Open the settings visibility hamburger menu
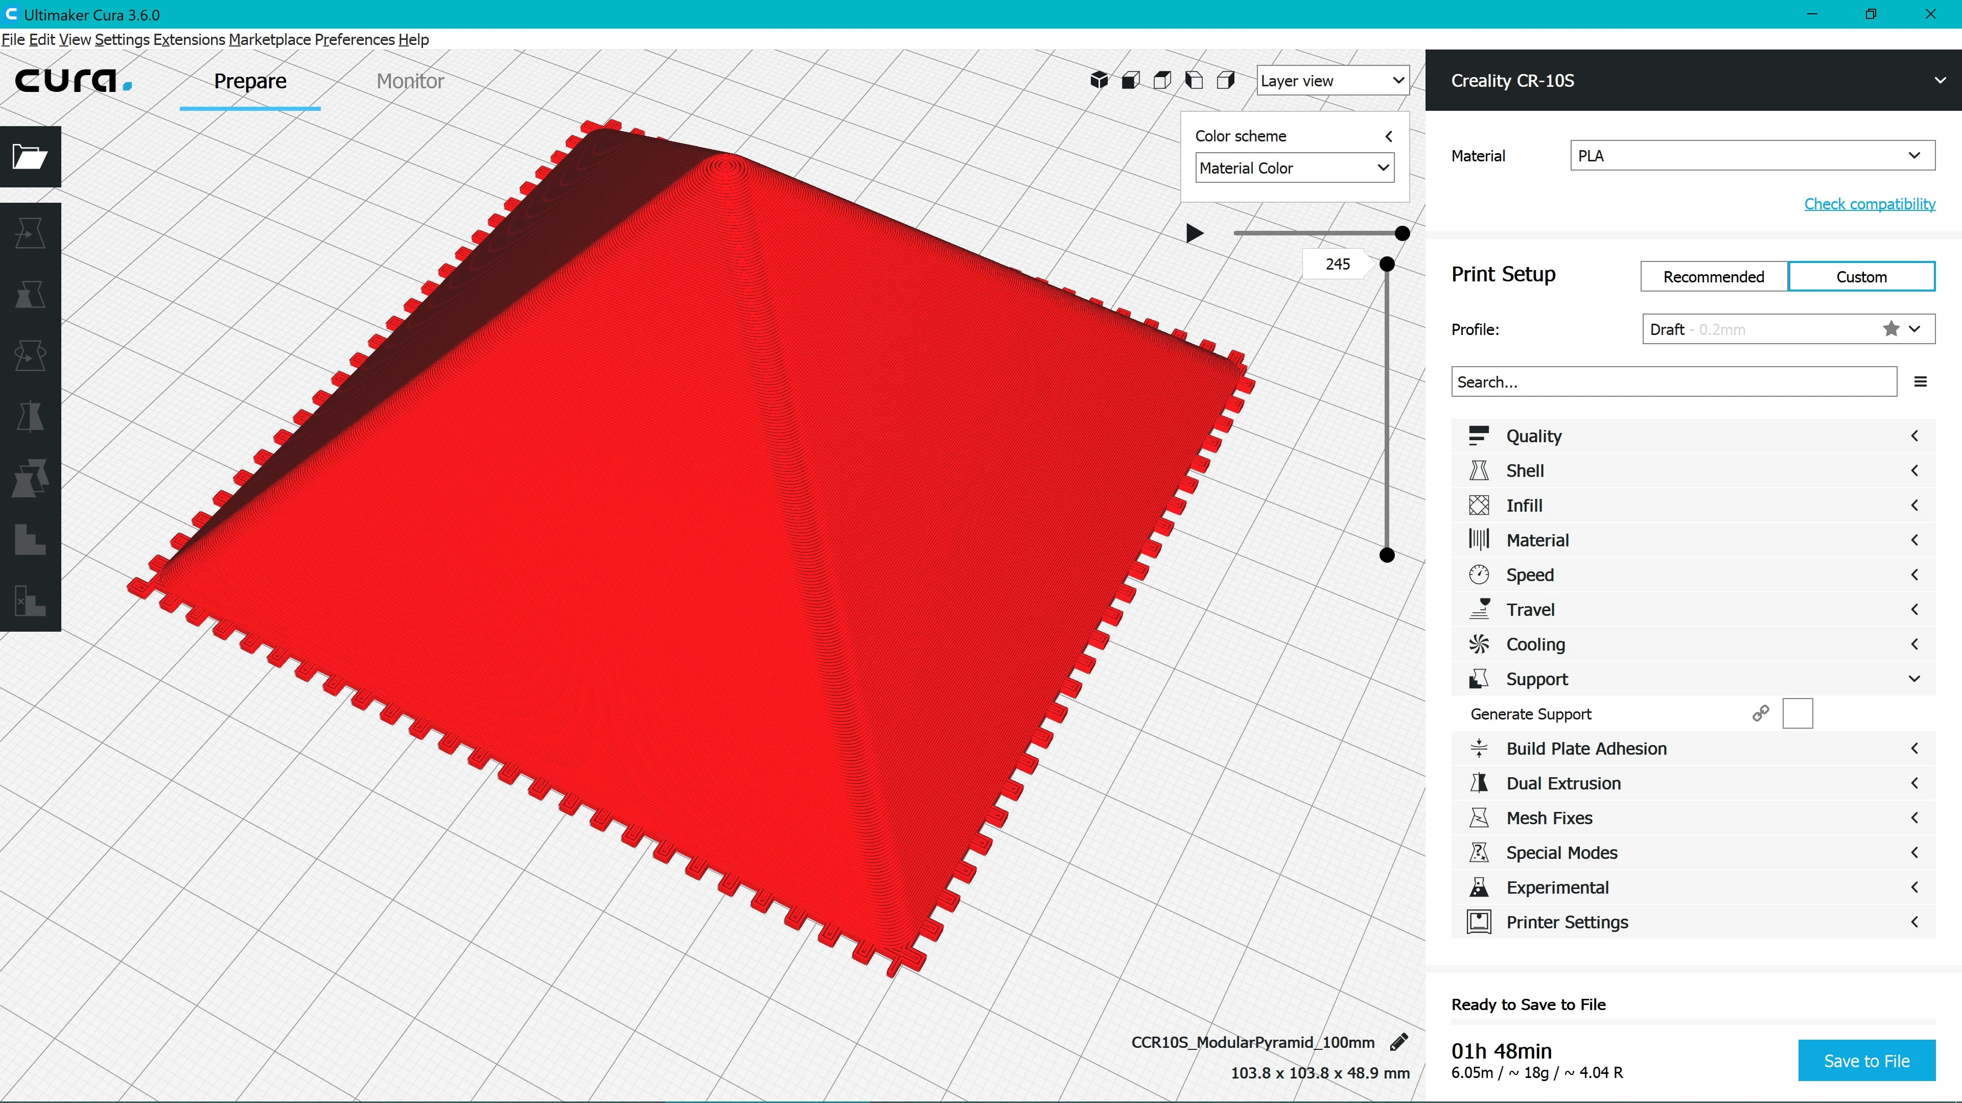 pyautogui.click(x=1920, y=381)
